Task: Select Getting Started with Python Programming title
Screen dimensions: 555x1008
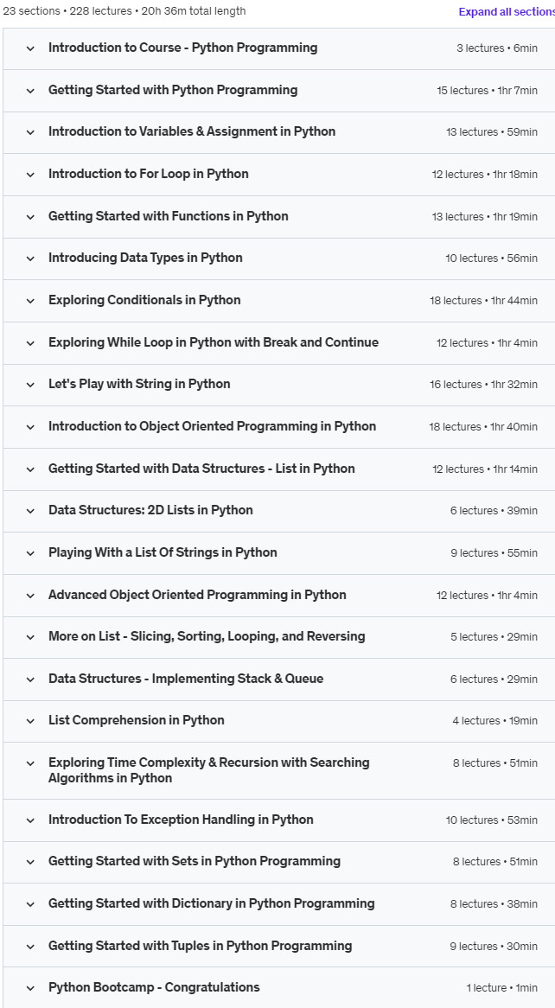Action: tap(173, 90)
